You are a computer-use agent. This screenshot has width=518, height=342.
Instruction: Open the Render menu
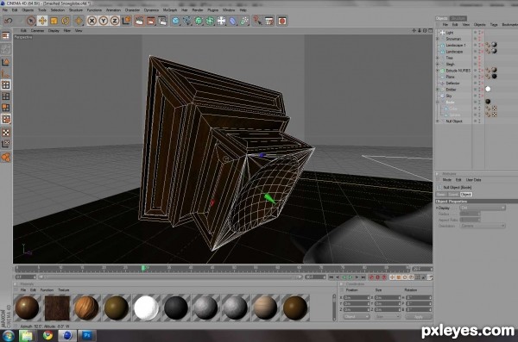pyautogui.click(x=198, y=10)
